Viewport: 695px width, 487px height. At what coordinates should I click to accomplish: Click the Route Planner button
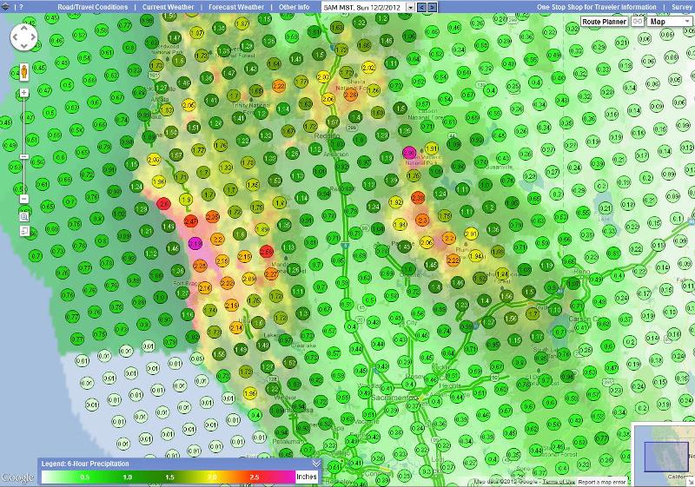pos(605,21)
